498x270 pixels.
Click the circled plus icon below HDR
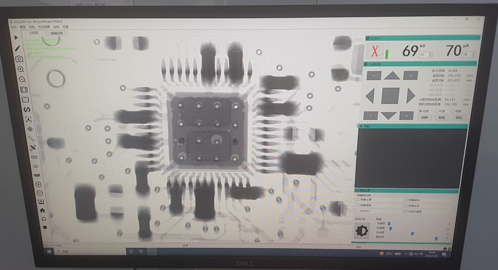click(38, 184)
